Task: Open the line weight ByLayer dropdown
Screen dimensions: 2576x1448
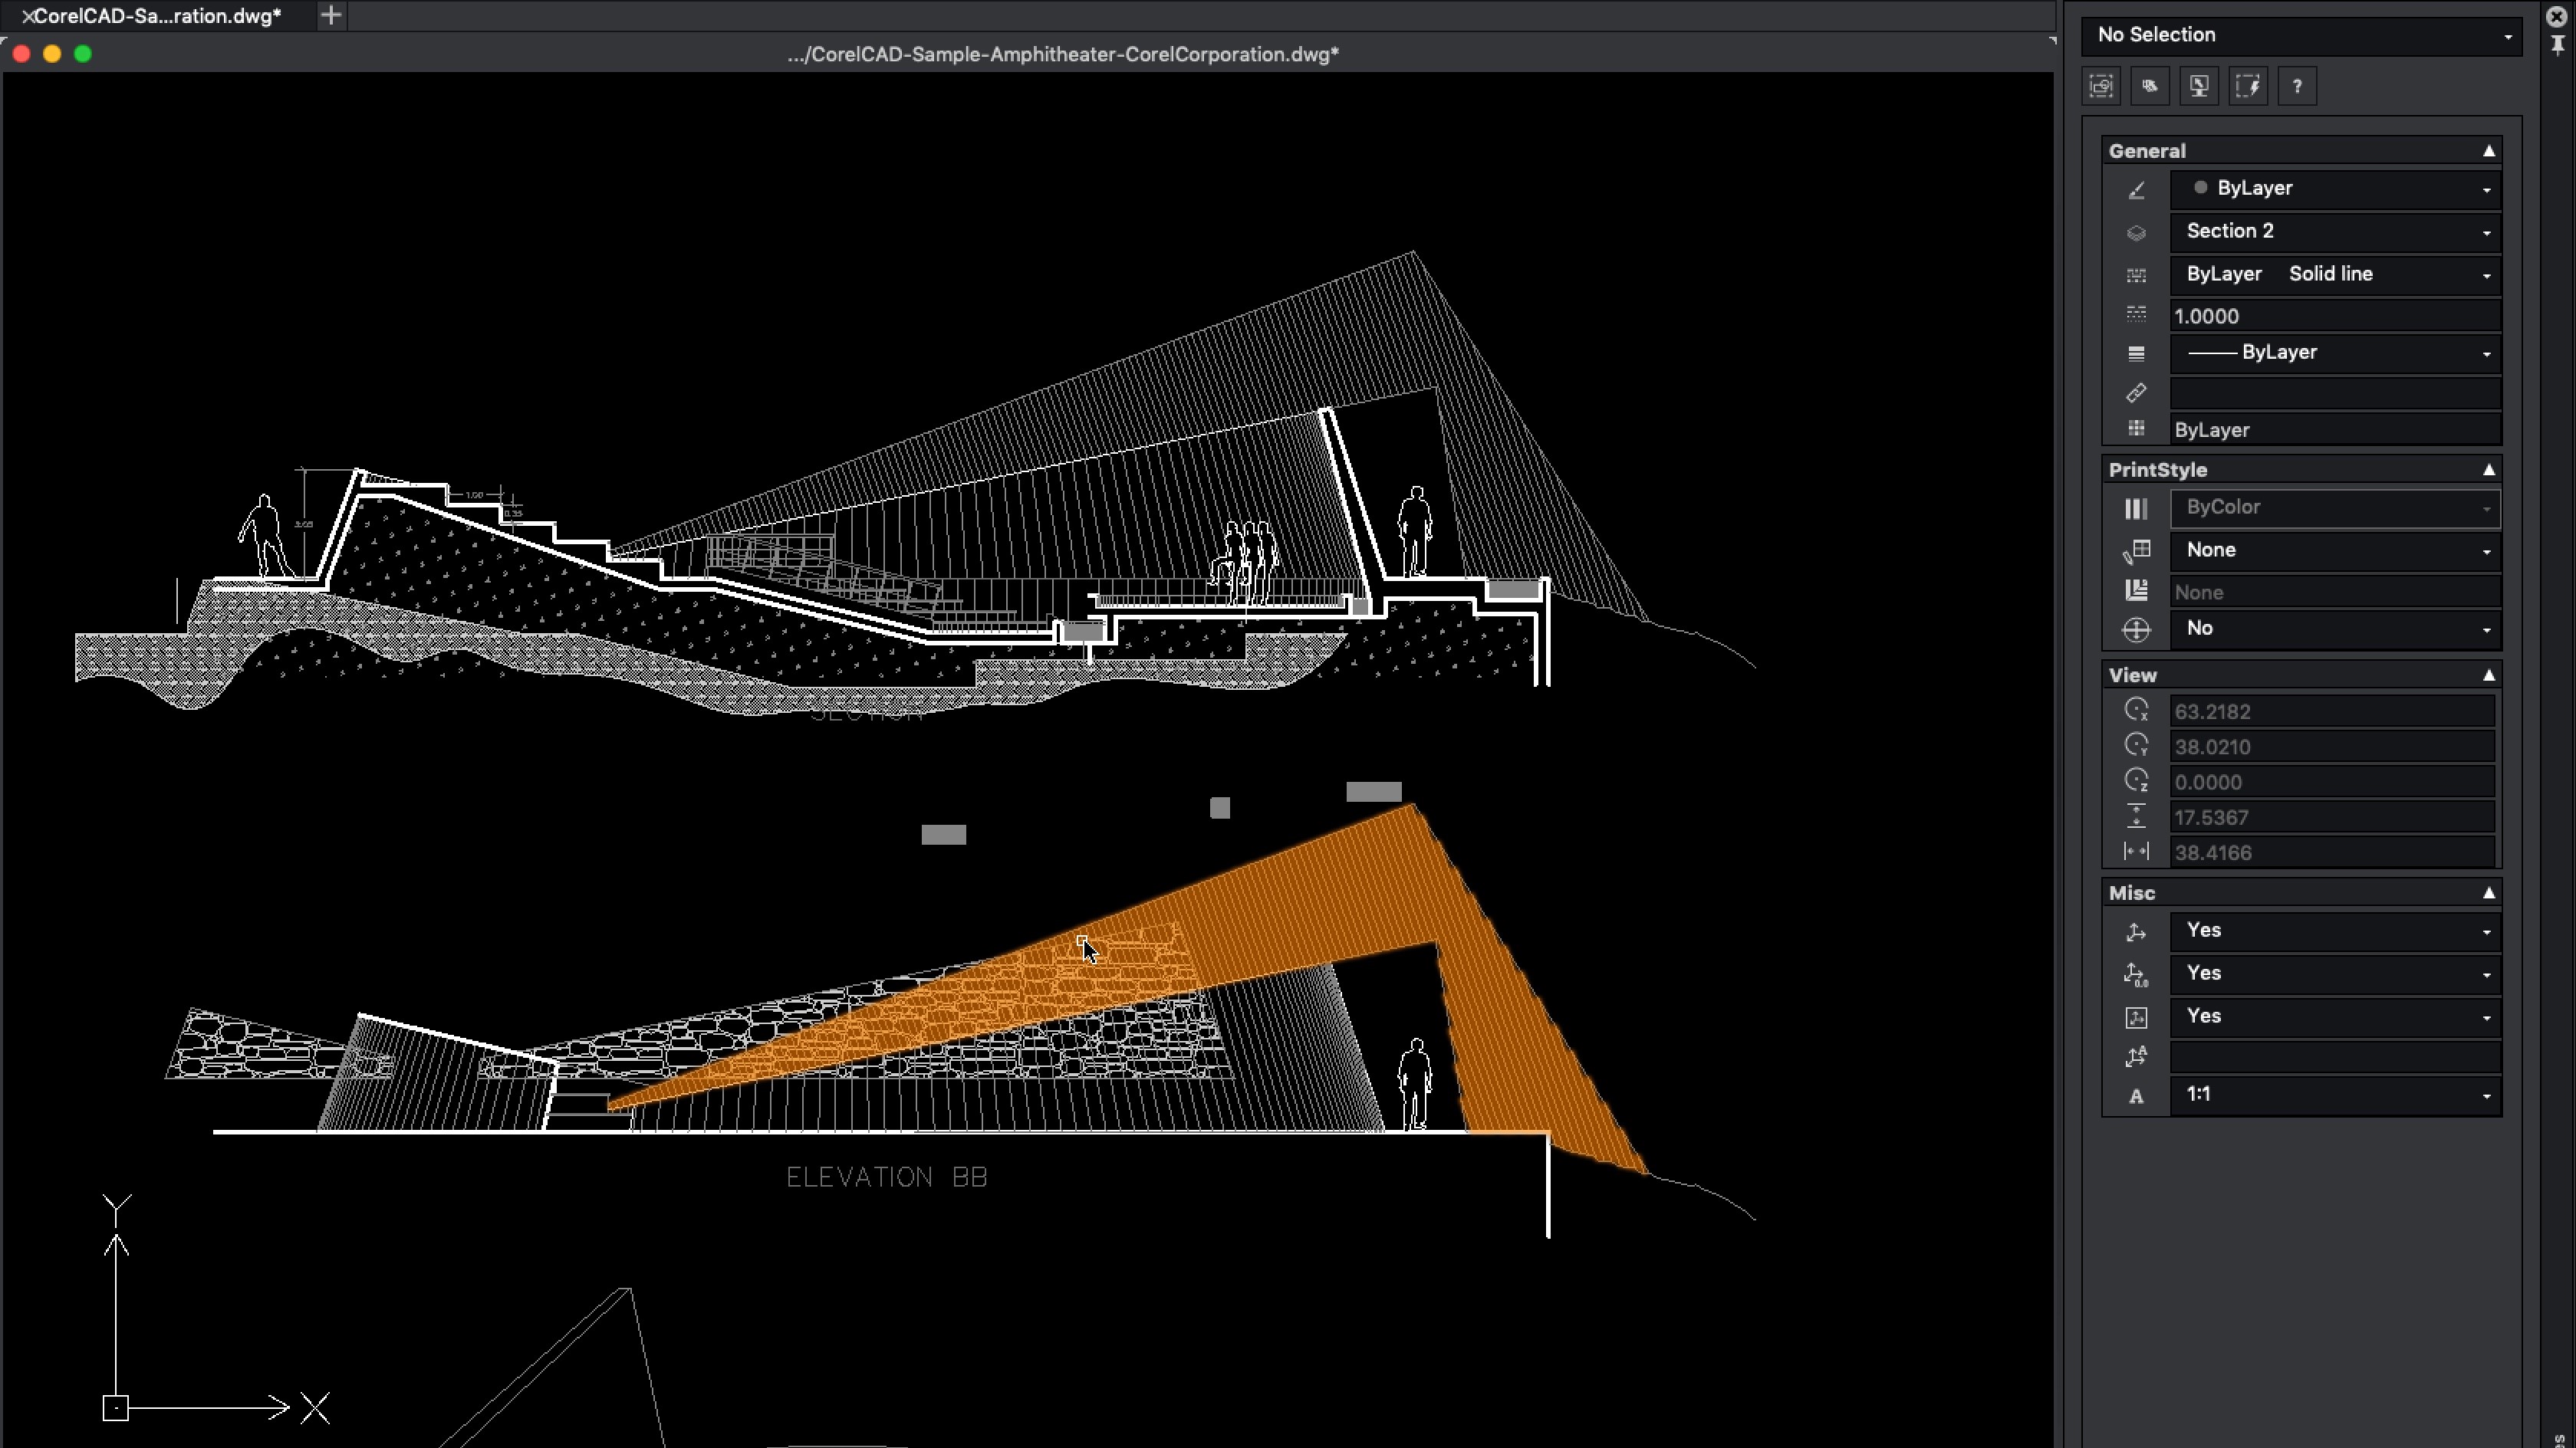Action: pos(2335,353)
